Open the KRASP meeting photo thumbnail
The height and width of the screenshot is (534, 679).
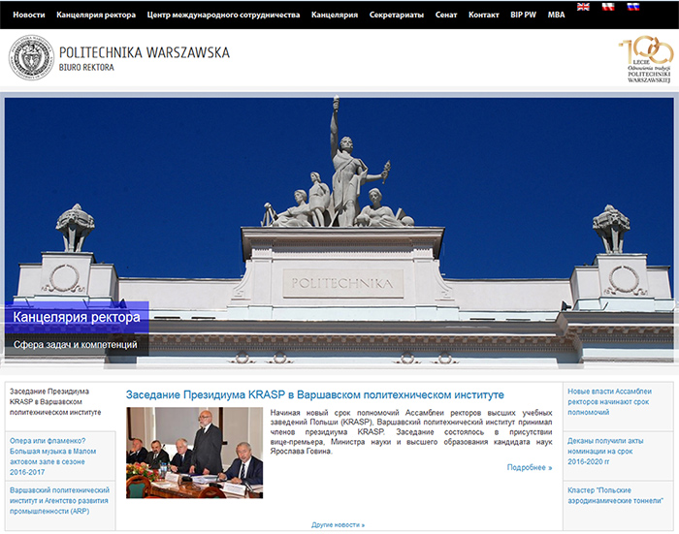[x=194, y=453]
